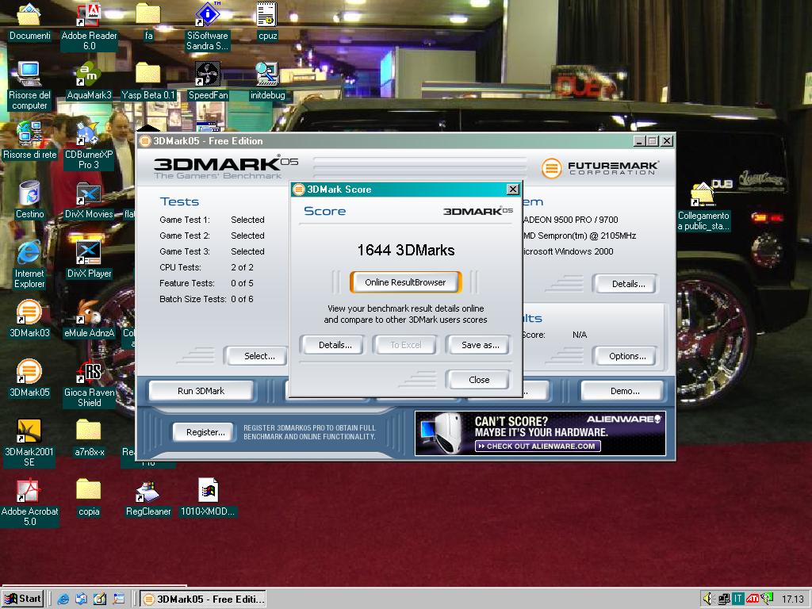812x609 pixels.
Task: Click the Show Desktop quick launch icon
Action: [x=100, y=599]
